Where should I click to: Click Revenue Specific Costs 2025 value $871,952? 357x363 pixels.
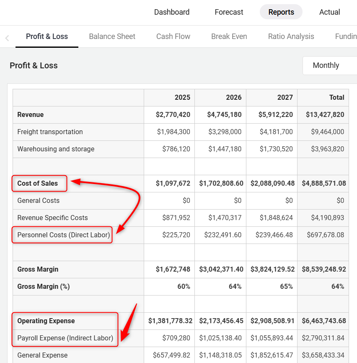[x=176, y=218]
